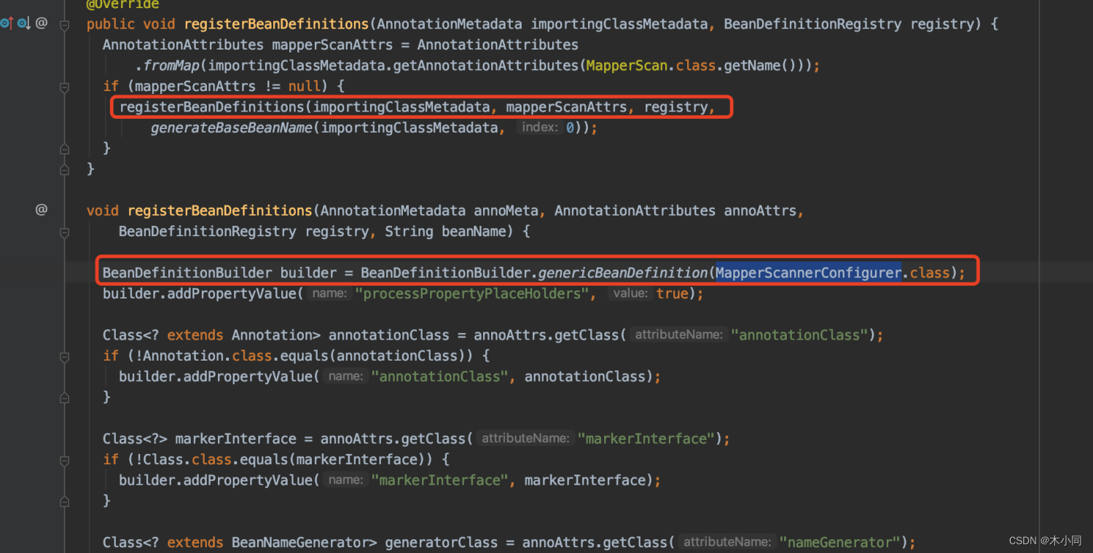Click 'name:' hint before "processPropertyPlaceHolders"
Screen dimensions: 1093x553
330,294
